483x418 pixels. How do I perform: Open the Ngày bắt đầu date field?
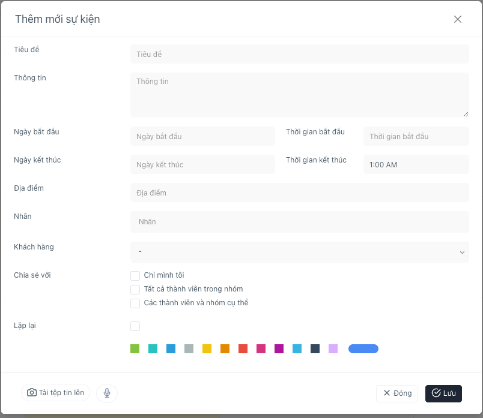(x=202, y=136)
